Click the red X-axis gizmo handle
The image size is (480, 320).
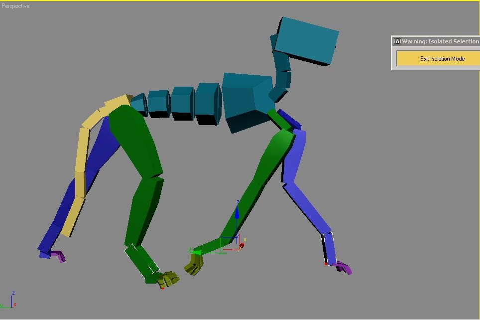tap(241, 246)
